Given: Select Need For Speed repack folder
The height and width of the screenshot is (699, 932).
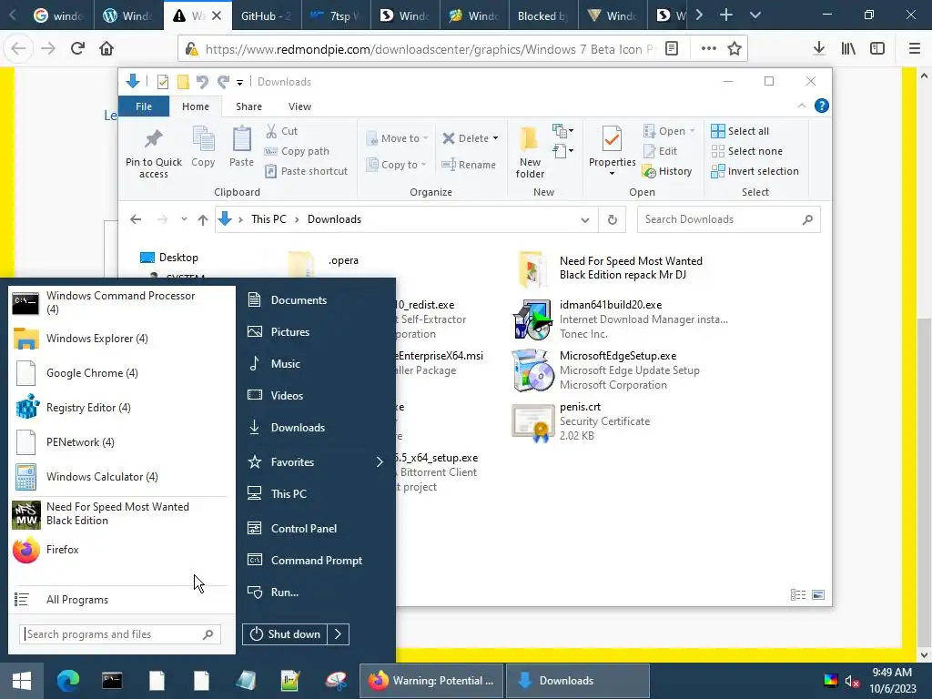Looking at the screenshot, I should [x=610, y=268].
